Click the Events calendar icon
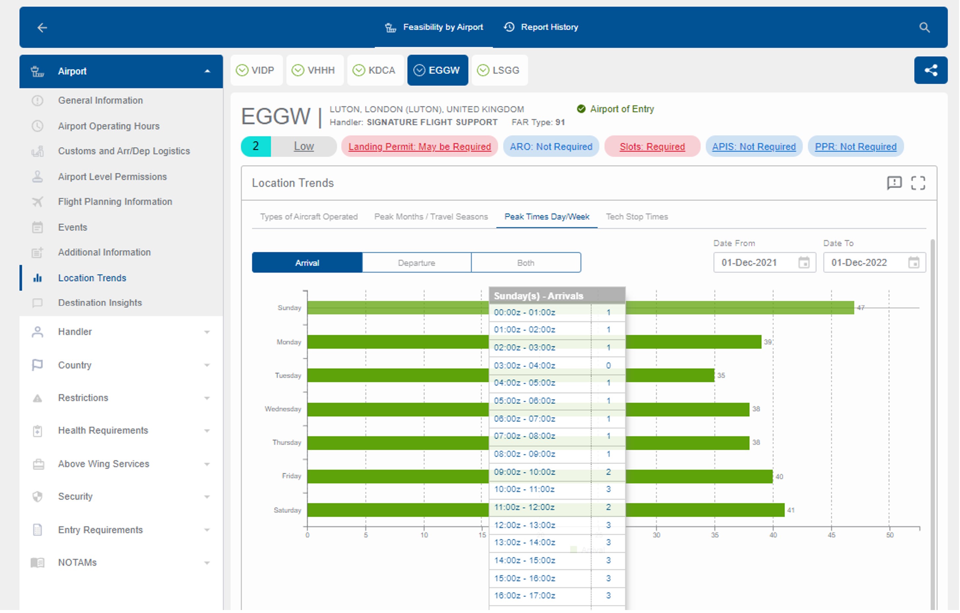The height and width of the screenshot is (613, 960). tap(37, 227)
